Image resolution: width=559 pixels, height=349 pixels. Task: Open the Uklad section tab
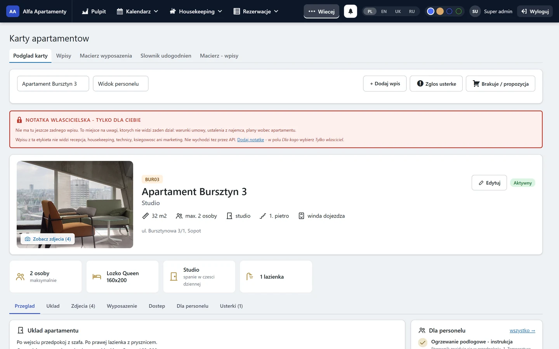pyautogui.click(x=53, y=306)
